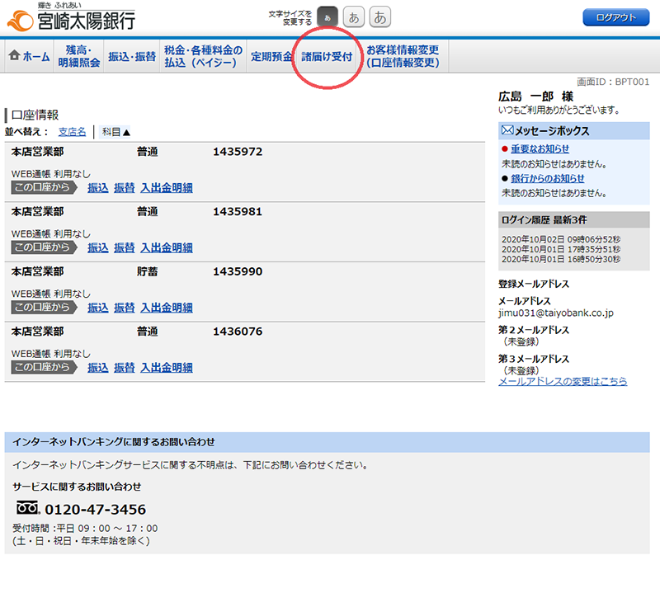Image resolution: width=660 pixels, height=607 pixels.
Task: Click 振込 for account 1435972
Action: (98, 187)
